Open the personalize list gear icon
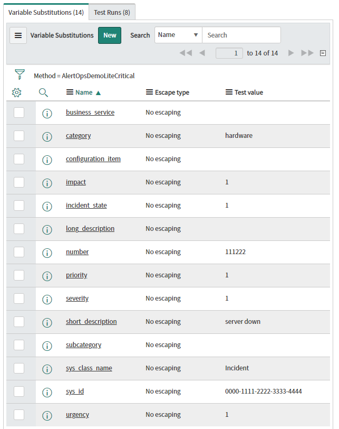Image resolution: width=339 pixels, height=429 pixels. (x=16, y=92)
